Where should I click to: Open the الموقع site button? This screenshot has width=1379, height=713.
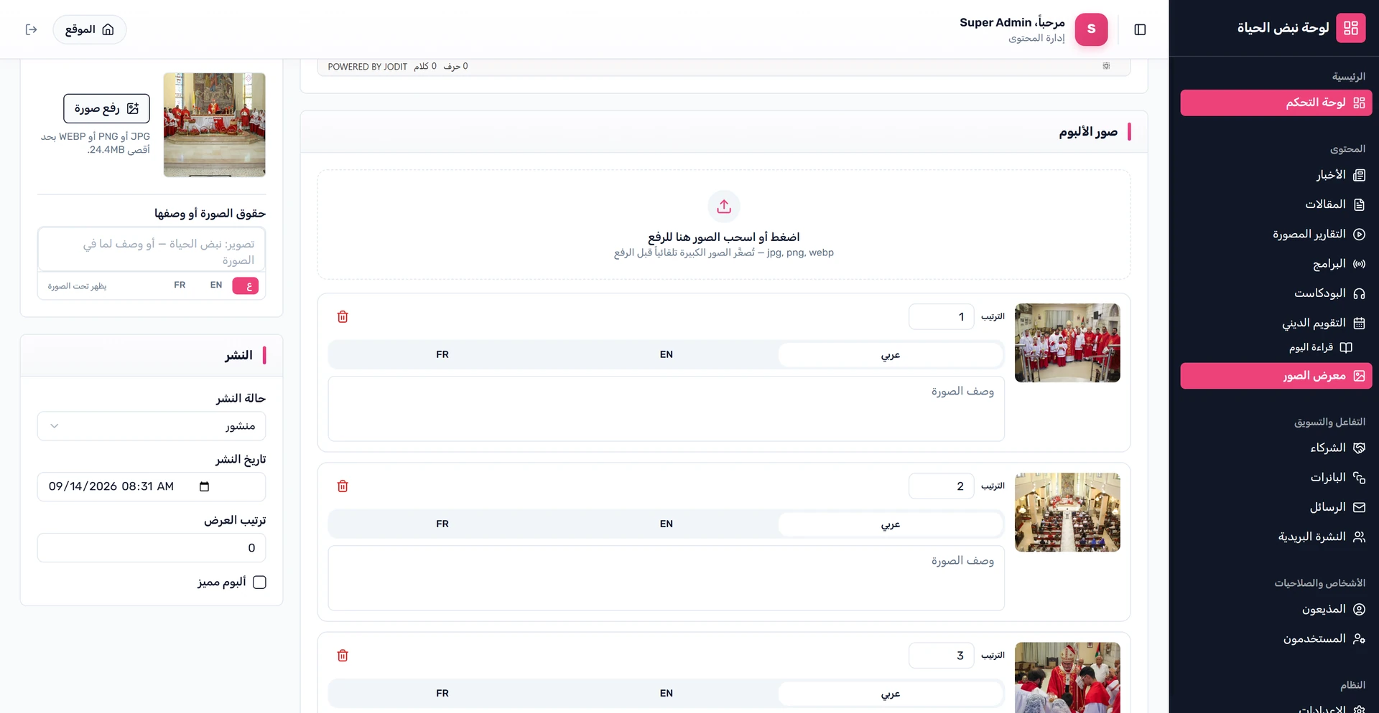90,29
